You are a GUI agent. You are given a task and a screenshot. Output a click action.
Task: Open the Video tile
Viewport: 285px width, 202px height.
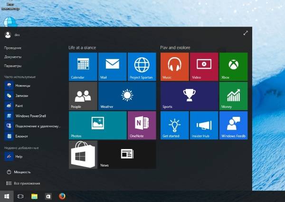tap(204, 67)
